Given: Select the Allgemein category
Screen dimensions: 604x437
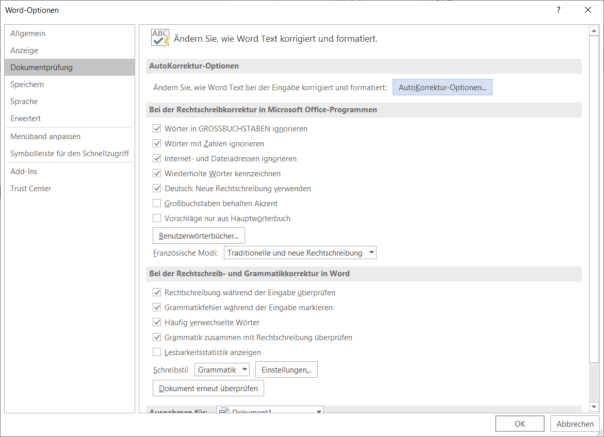Looking at the screenshot, I should tap(70, 33).
